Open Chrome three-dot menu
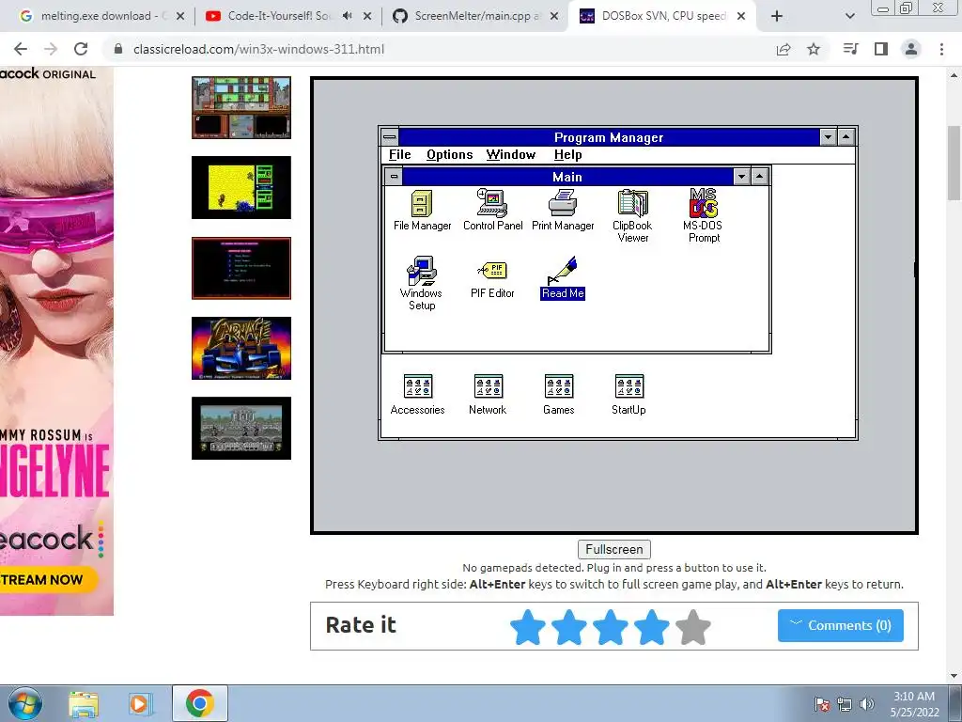Screen dimensions: 962x722 pyautogui.click(x=941, y=49)
